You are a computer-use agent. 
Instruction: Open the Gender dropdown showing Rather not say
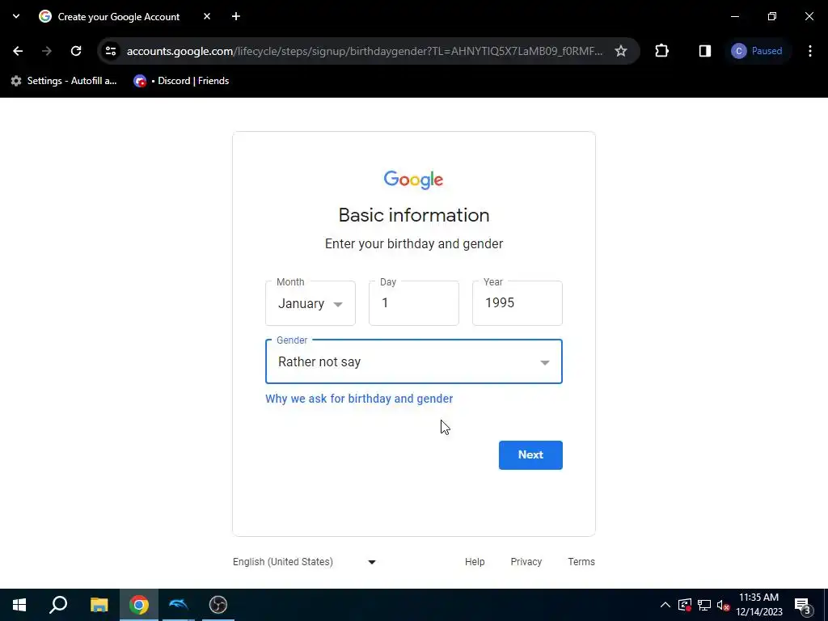pos(414,361)
